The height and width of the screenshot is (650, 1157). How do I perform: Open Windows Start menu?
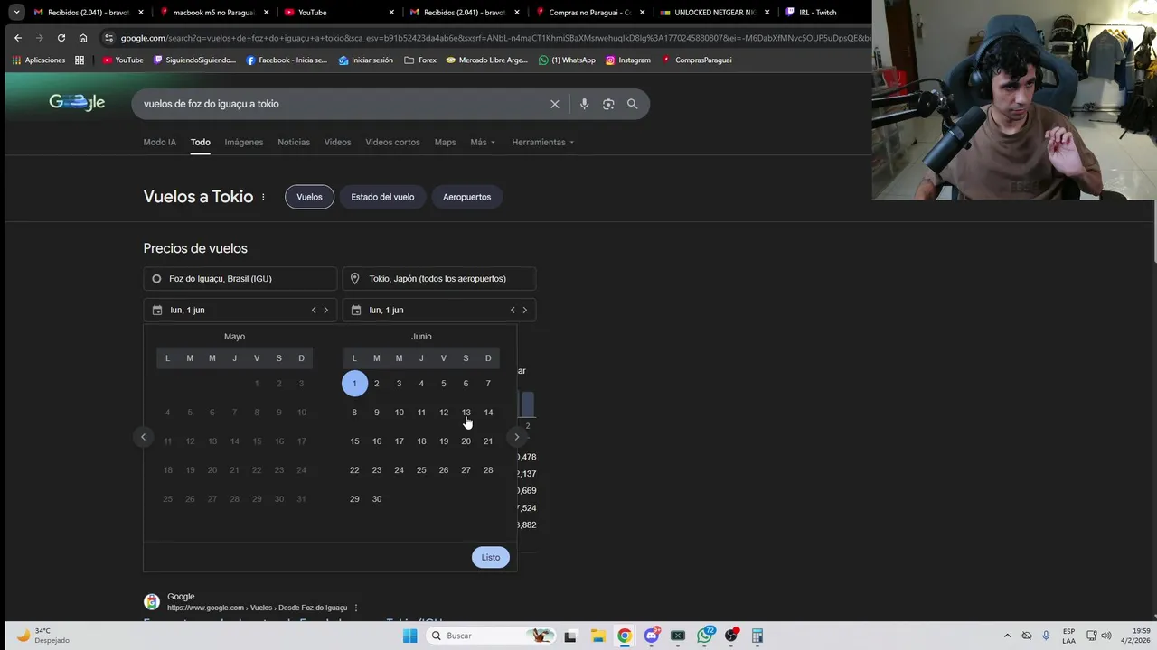pos(409,636)
